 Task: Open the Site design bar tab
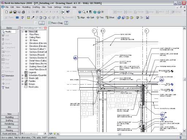click(x=9, y=127)
